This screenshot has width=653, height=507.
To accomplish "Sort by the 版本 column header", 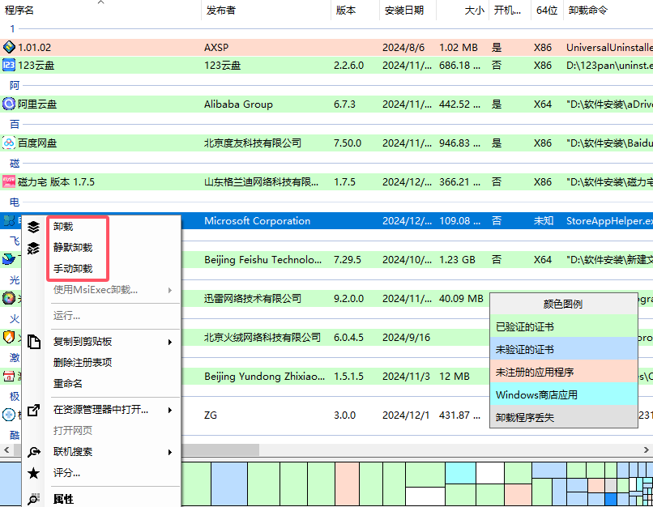I will [x=355, y=10].
